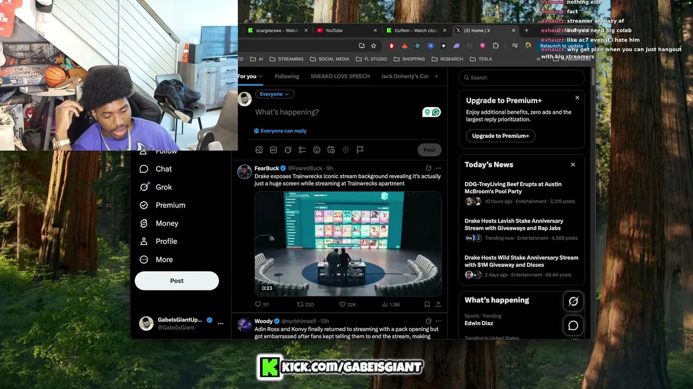Open the floating messages chat button

click(x=573, y=326)
